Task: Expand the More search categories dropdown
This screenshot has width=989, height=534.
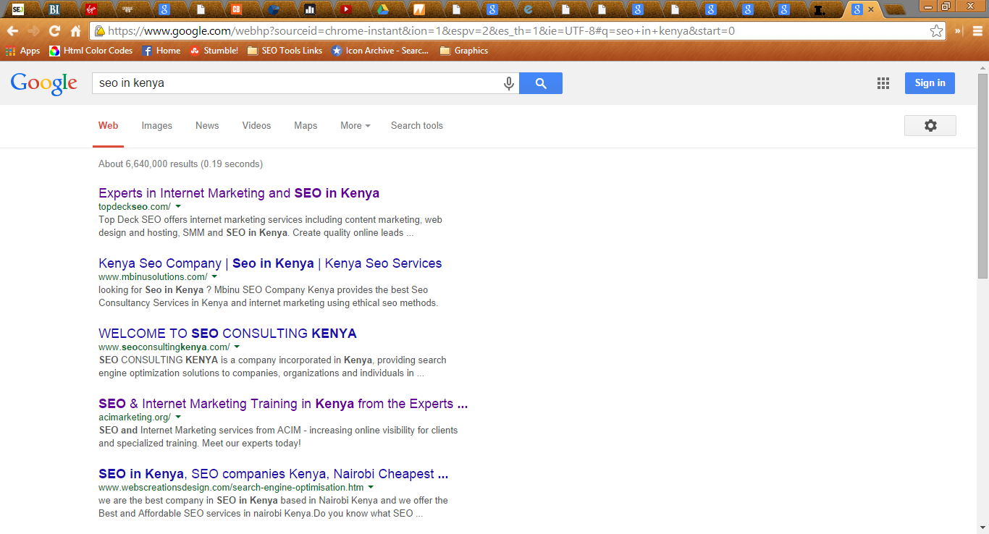Action: (x=355, y=125)
